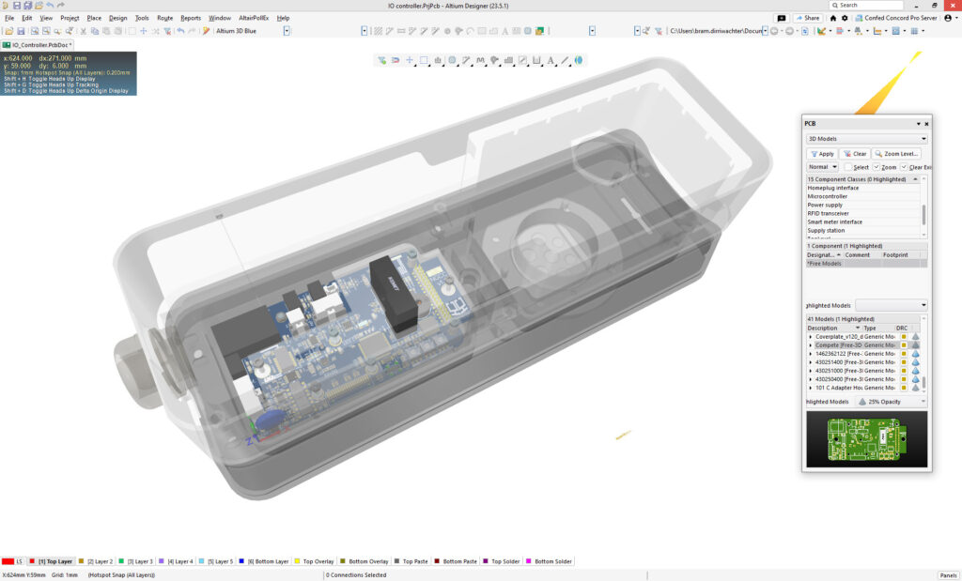The width and height of the screenshot is (962, 581).
Task: Select the rectangle selection icon
Action: pyautogui.click(x=423, y=60)
